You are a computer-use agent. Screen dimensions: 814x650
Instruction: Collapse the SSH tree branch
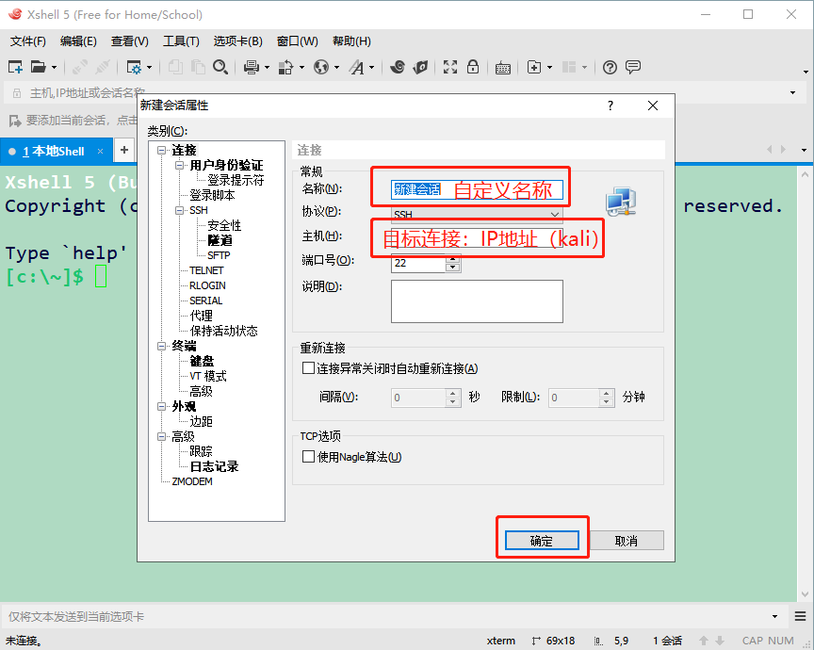(178, 210)
